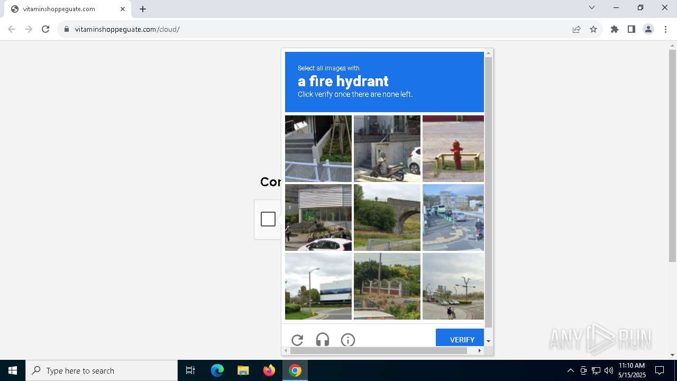Screen dimensions: 677x381
Task: Open network settings tray icon
Action: [x=596, y=370]
